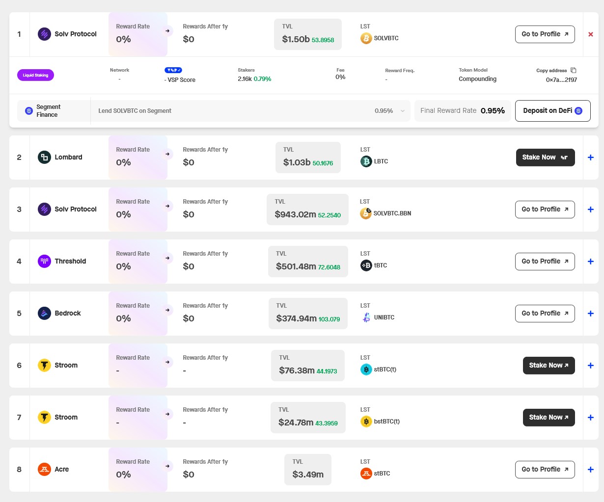This screenshot has height=502, width=604.
Task: Click the Liquid Staking tag
Action: click(35, 75)
